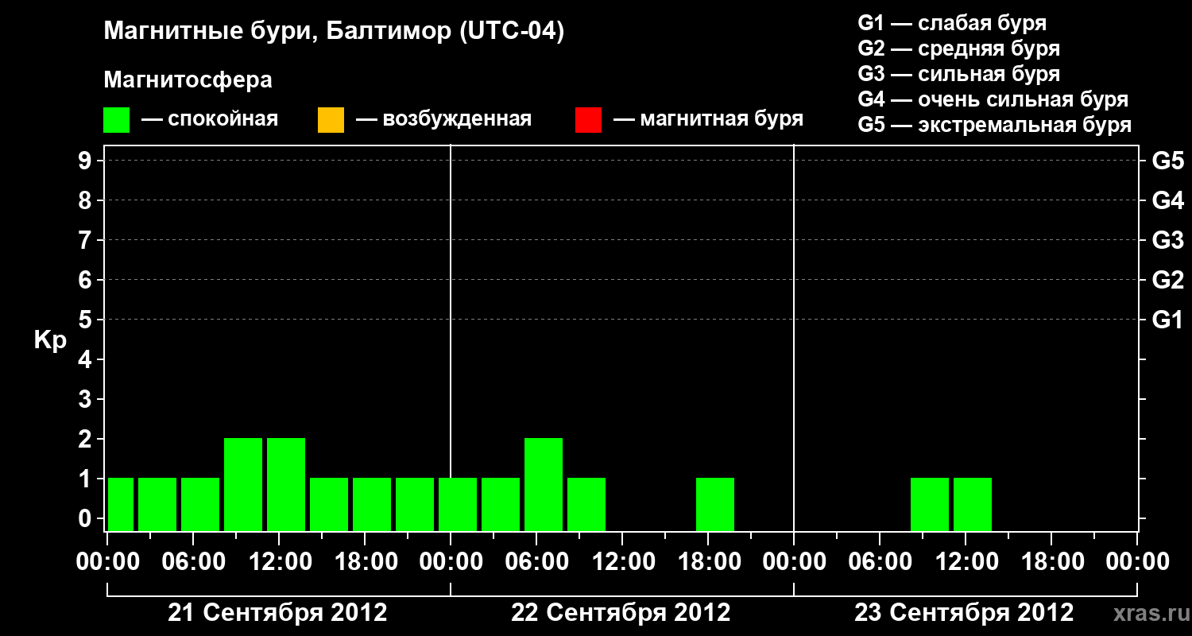Screen dimensions: 1192x636
Task: Click the right-axis 'G3' level label
Action: pos(1168,240)
